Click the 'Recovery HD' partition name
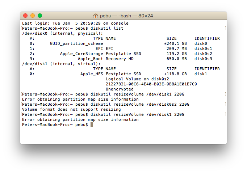The height and width of the screenshot is (173, 247). (x=120, y=59)
